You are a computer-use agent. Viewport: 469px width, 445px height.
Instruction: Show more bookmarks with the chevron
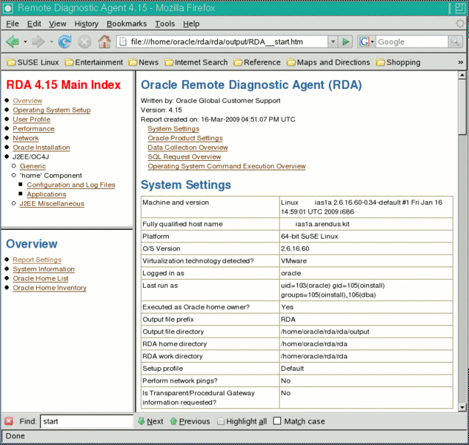coord(461,62)
